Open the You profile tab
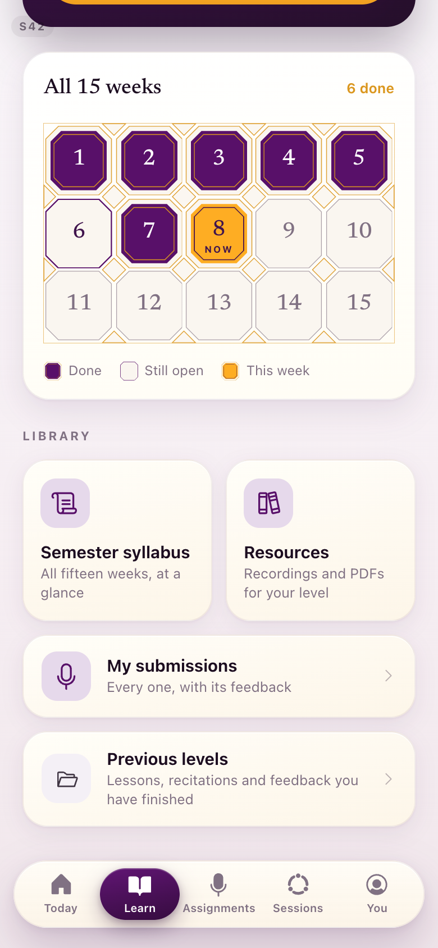The height and width of the screenshot is (948, 438). 377,894
